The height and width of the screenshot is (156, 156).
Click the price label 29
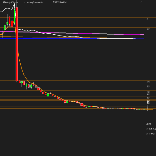pos(148,82)
